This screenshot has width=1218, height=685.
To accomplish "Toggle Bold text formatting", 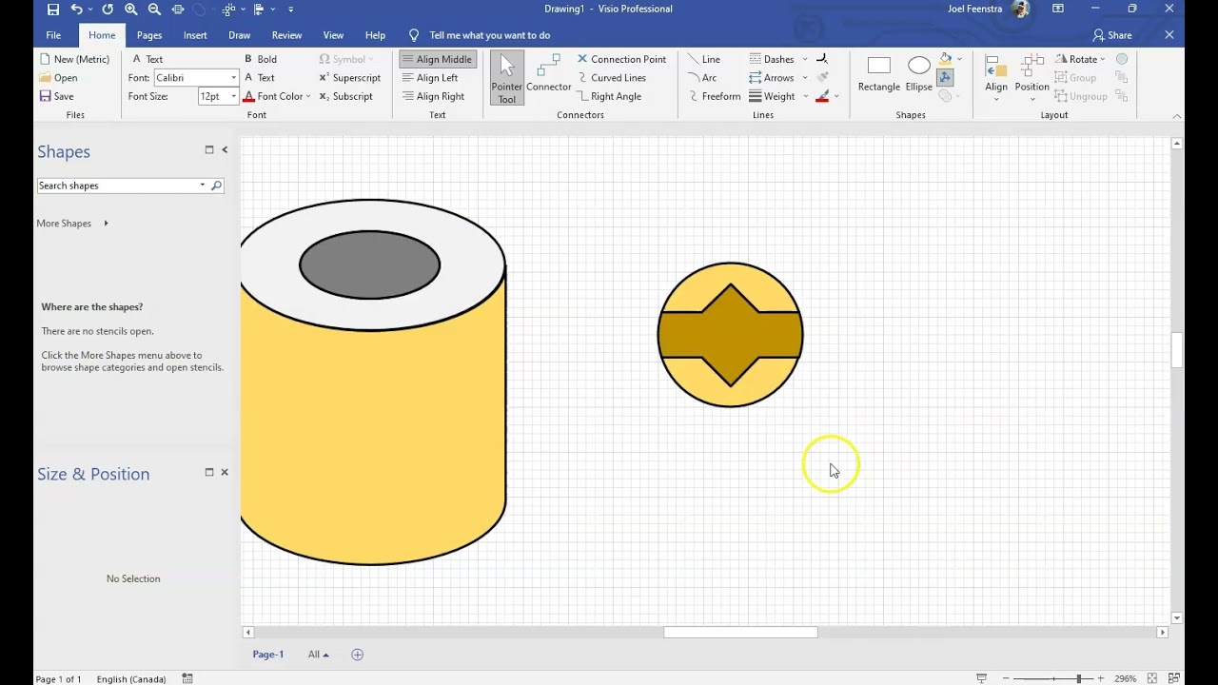I will tap(260, 59).
